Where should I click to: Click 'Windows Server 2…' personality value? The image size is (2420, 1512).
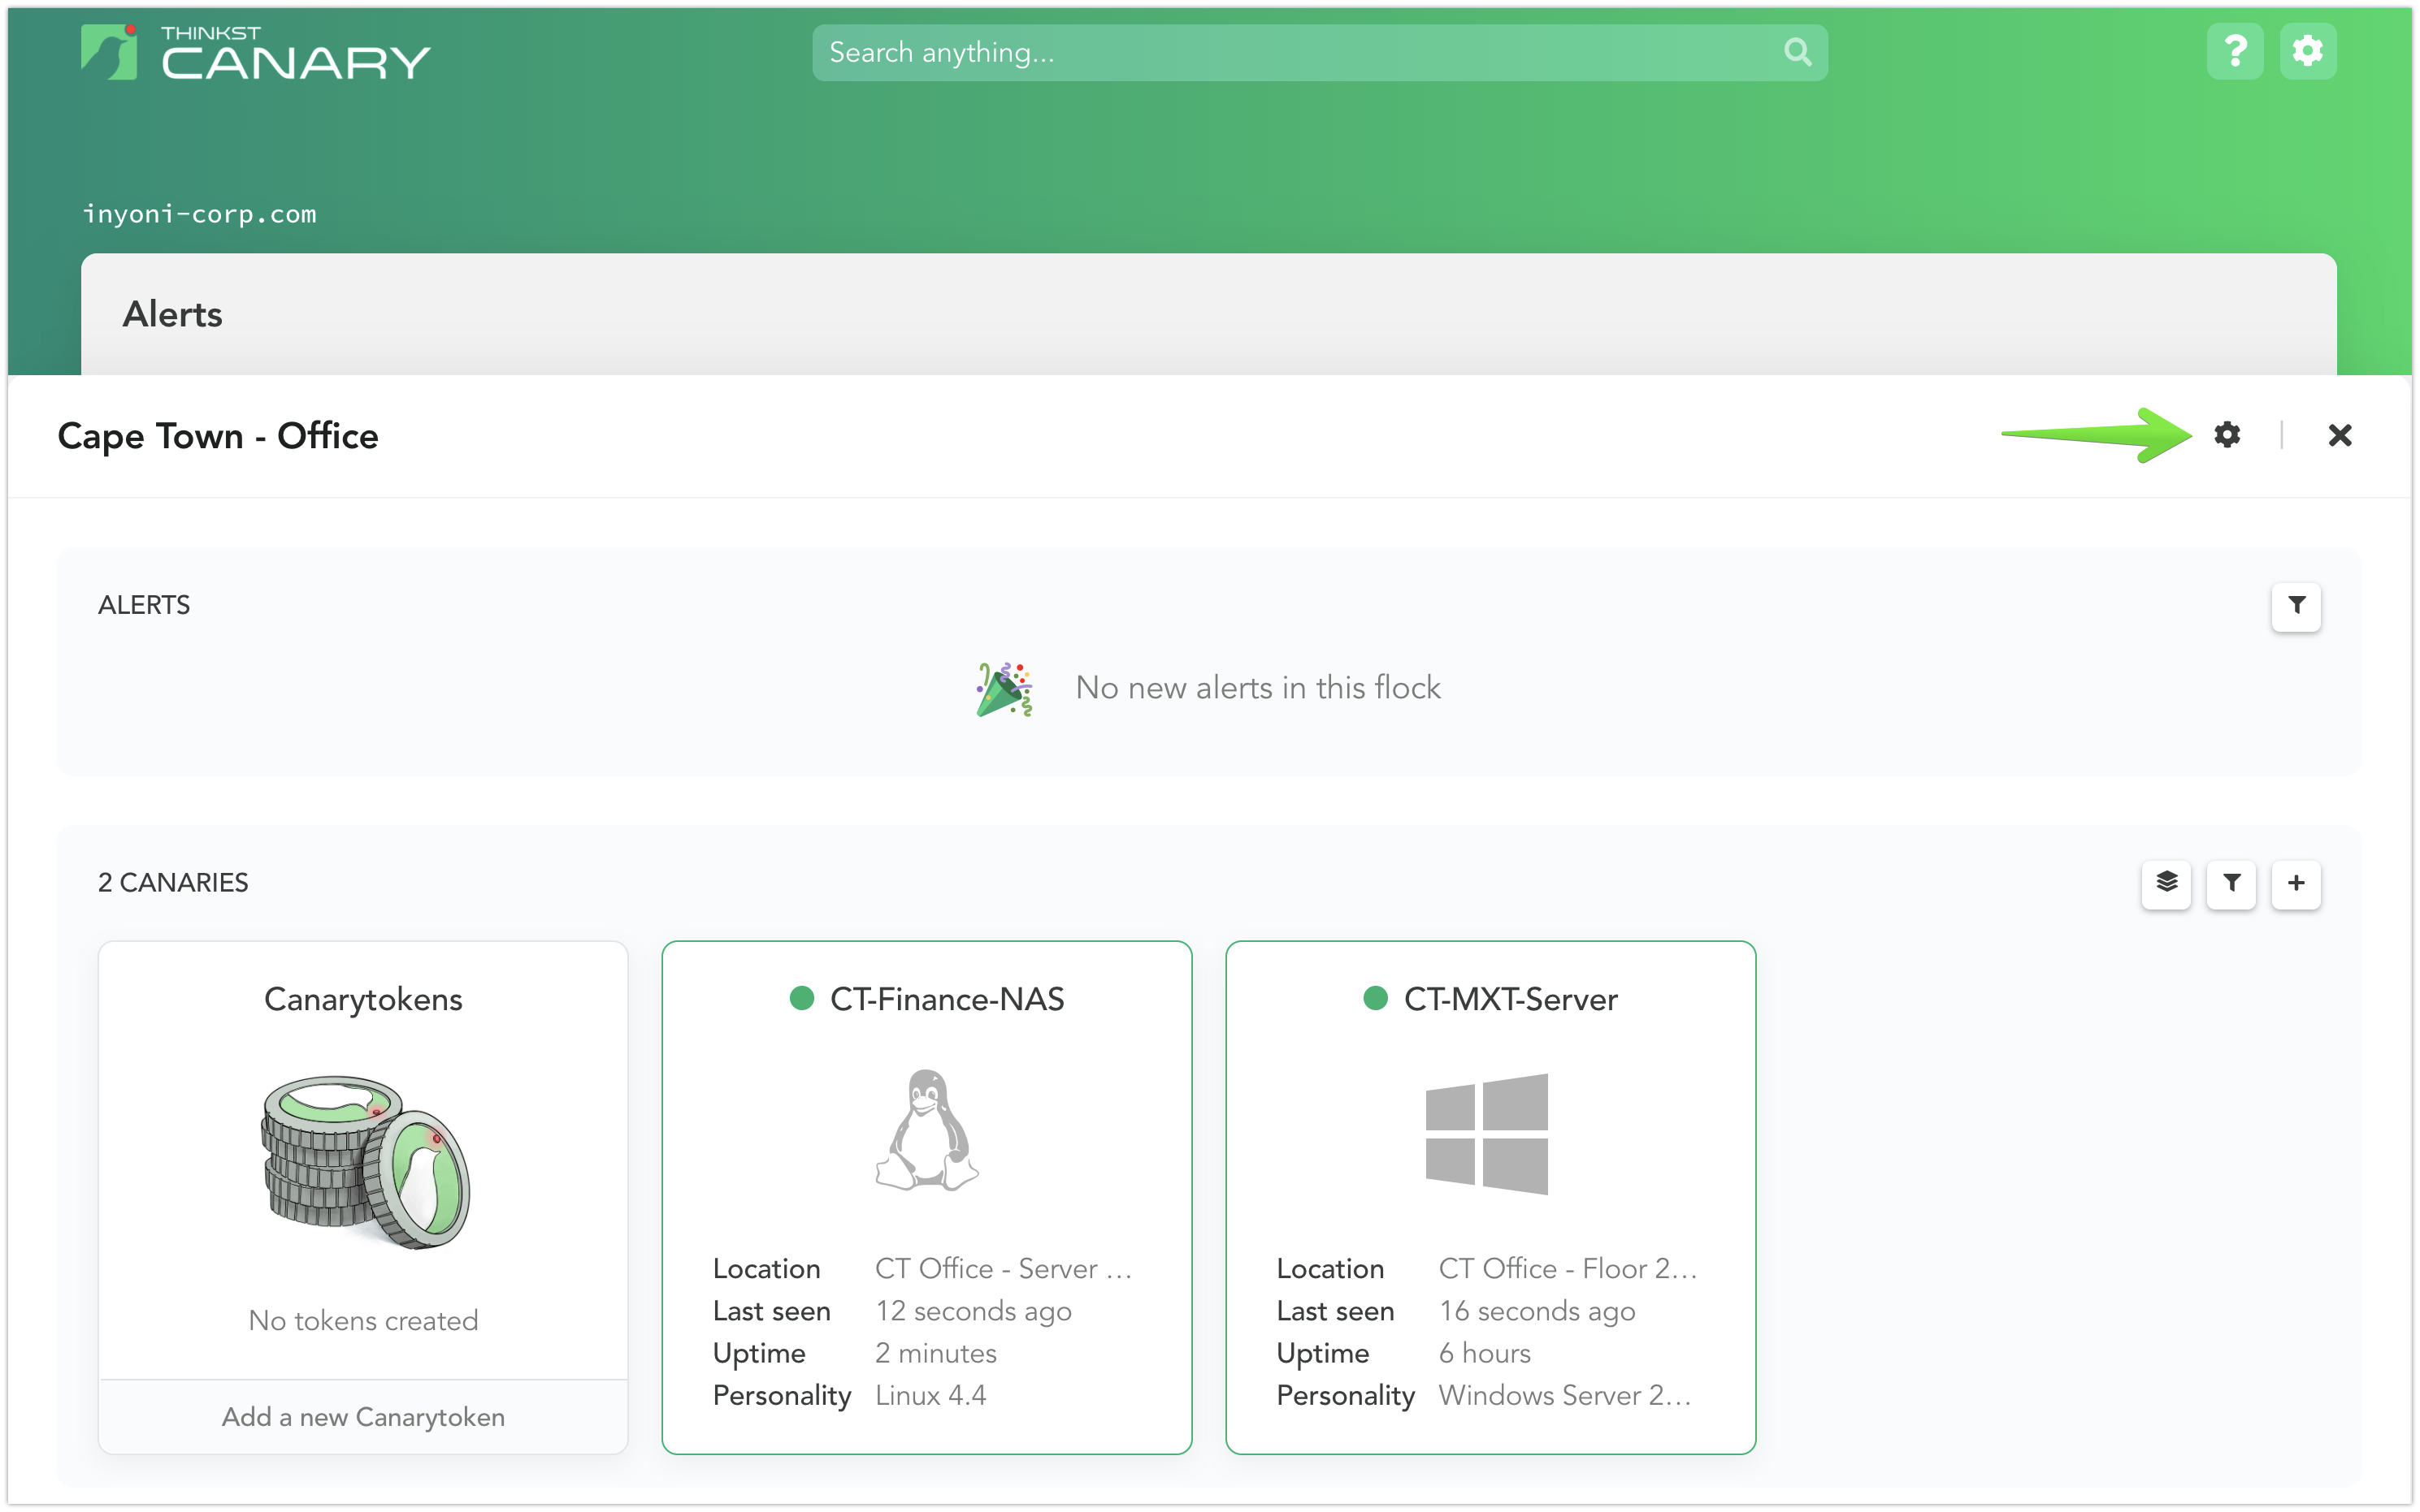click(1564, 1395)
